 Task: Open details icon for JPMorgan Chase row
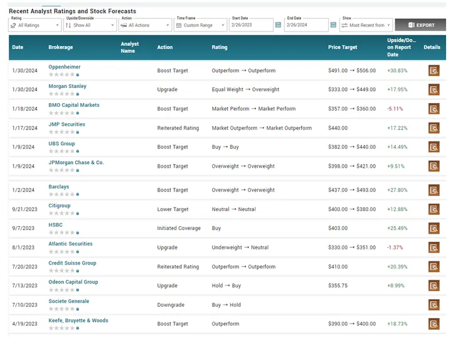(x=434, y=166)
